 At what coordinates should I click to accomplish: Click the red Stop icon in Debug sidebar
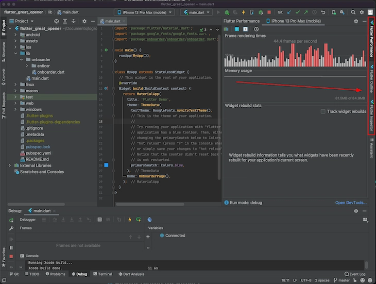point(11,256)
